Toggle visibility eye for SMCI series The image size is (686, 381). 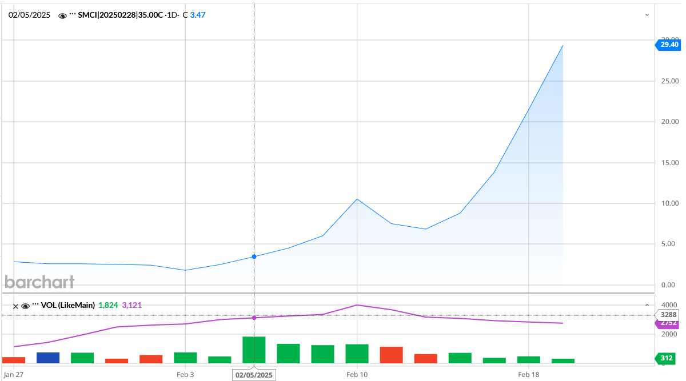click(63, 15)
